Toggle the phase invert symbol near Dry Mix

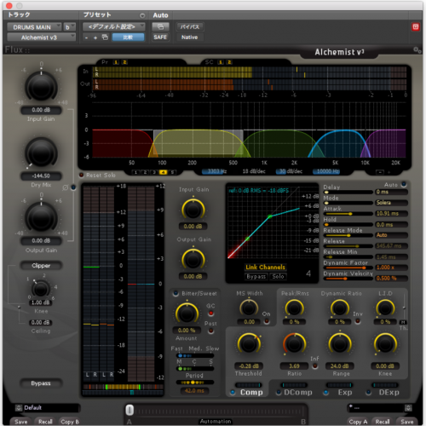[66, 187]
